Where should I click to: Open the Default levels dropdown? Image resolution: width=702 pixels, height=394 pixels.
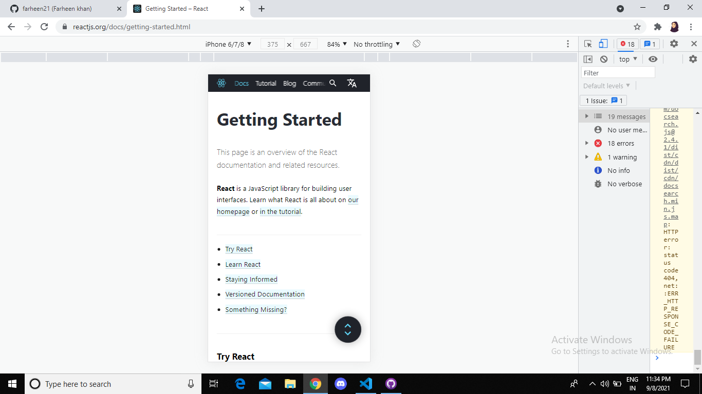pos(606,86)
